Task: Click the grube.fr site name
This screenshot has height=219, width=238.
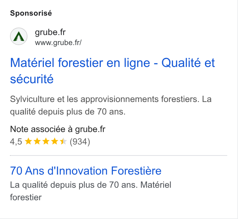Action: [50, 32]
